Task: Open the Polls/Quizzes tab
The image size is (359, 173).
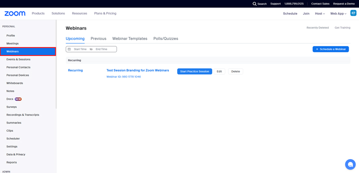Action: click(166, 39)
